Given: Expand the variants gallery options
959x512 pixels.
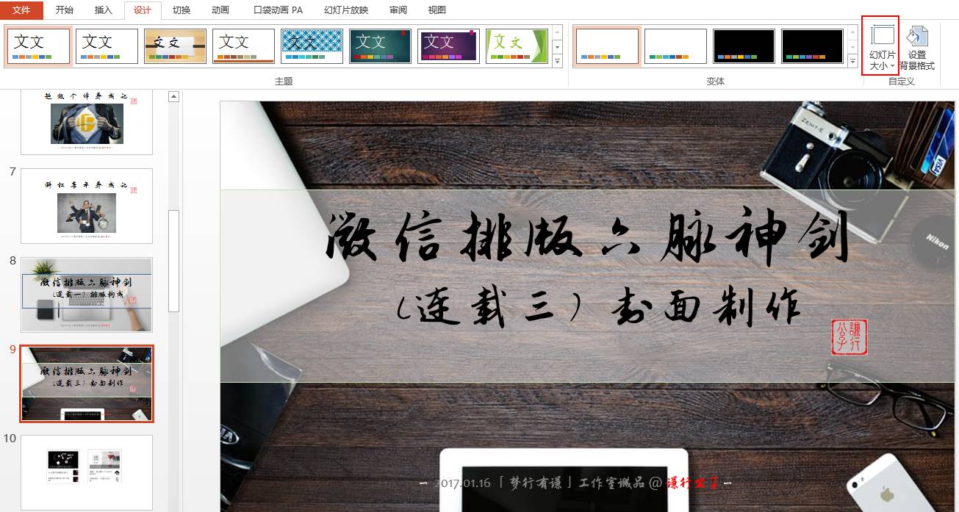Looking at the screenshot, I should [x=852, y=62].
